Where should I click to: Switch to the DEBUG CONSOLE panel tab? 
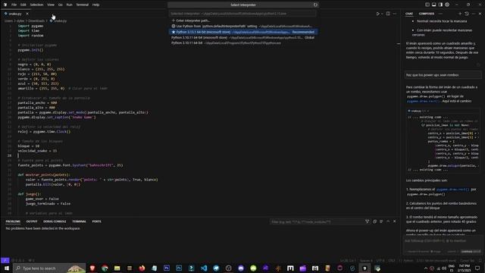tap(55, 221)
